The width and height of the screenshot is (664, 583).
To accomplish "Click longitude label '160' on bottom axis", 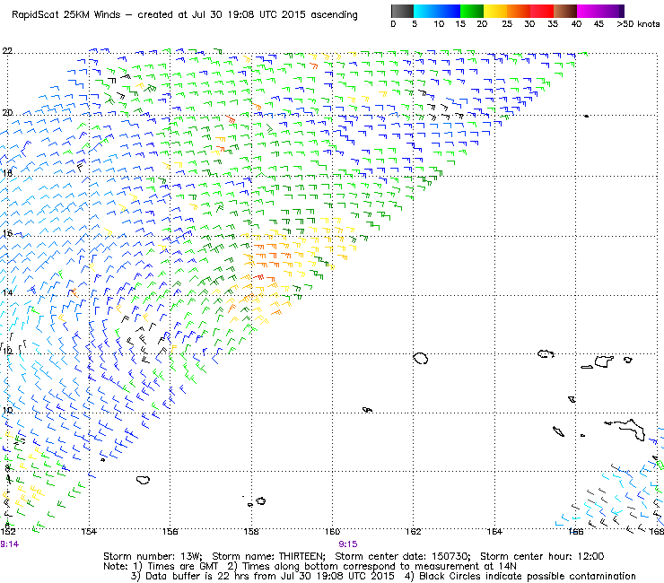I will (x=332, y=531).
